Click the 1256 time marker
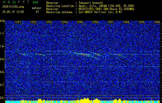 (x=95, y=22)
